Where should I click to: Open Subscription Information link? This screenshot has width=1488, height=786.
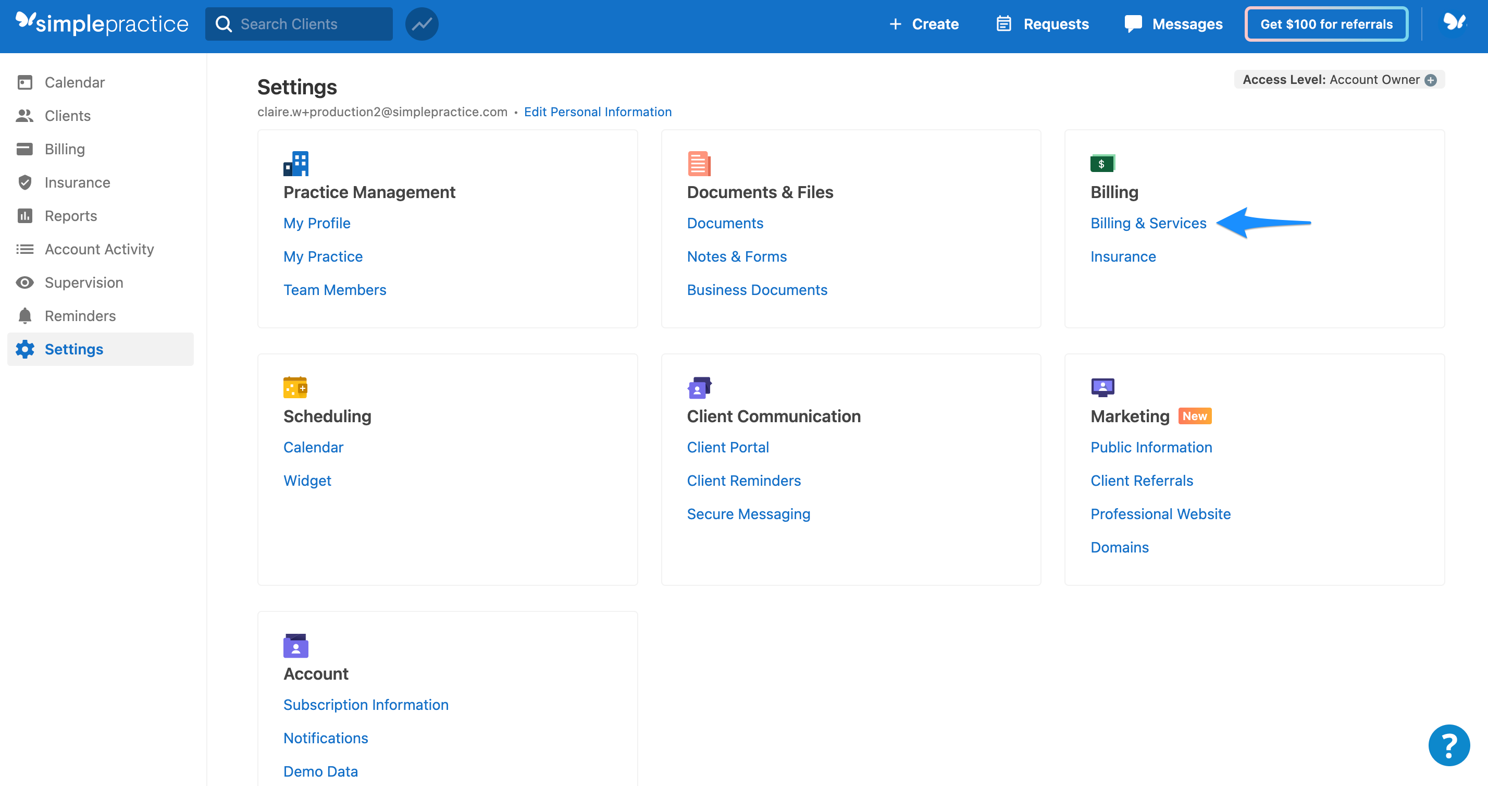tap(366, 705)
